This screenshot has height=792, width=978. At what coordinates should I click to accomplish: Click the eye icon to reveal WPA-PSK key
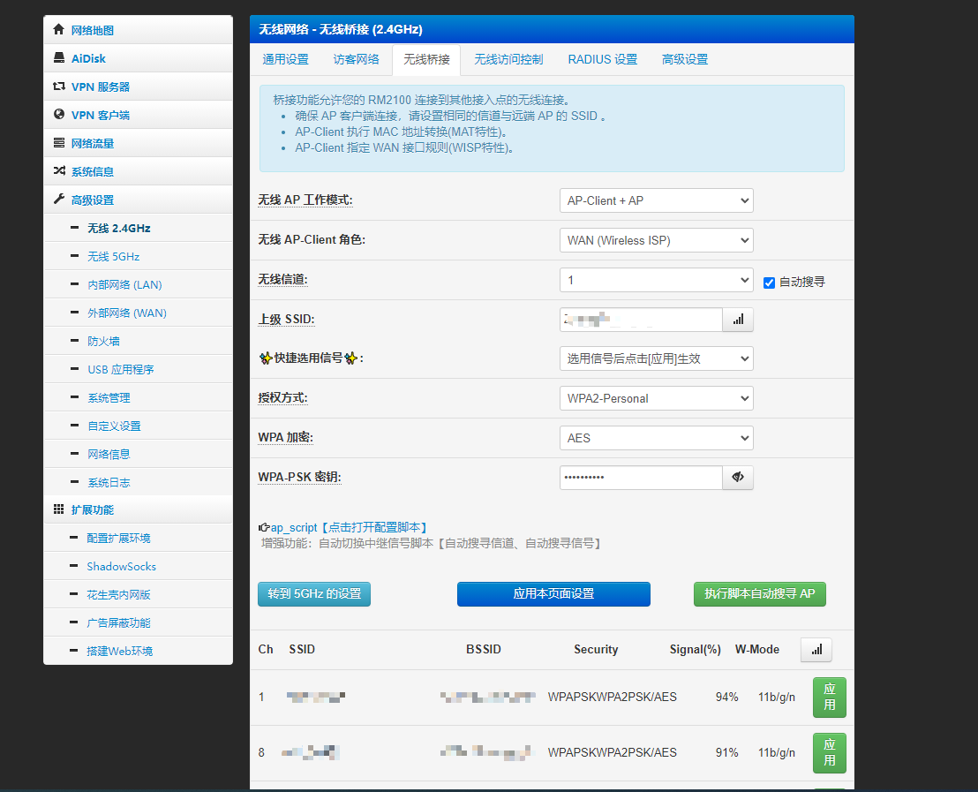(x=738, y=478)
